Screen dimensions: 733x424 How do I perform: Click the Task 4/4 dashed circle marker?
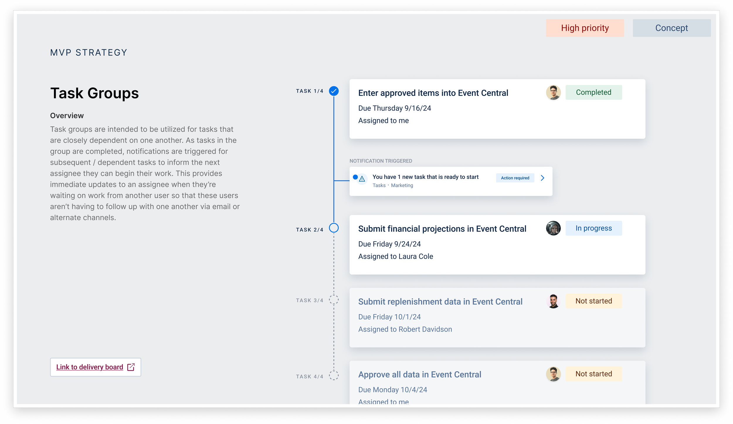pyautogui.click(x=334, y=376)
